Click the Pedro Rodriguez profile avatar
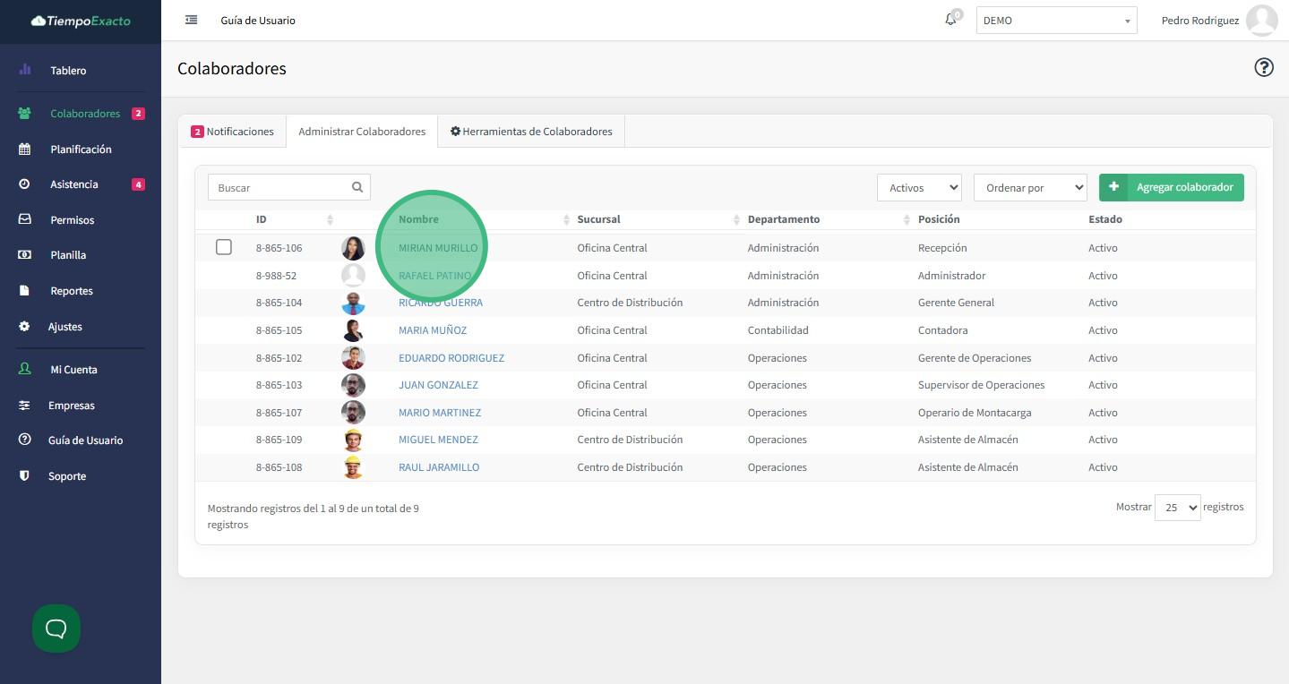 [x=1261, y=20]
